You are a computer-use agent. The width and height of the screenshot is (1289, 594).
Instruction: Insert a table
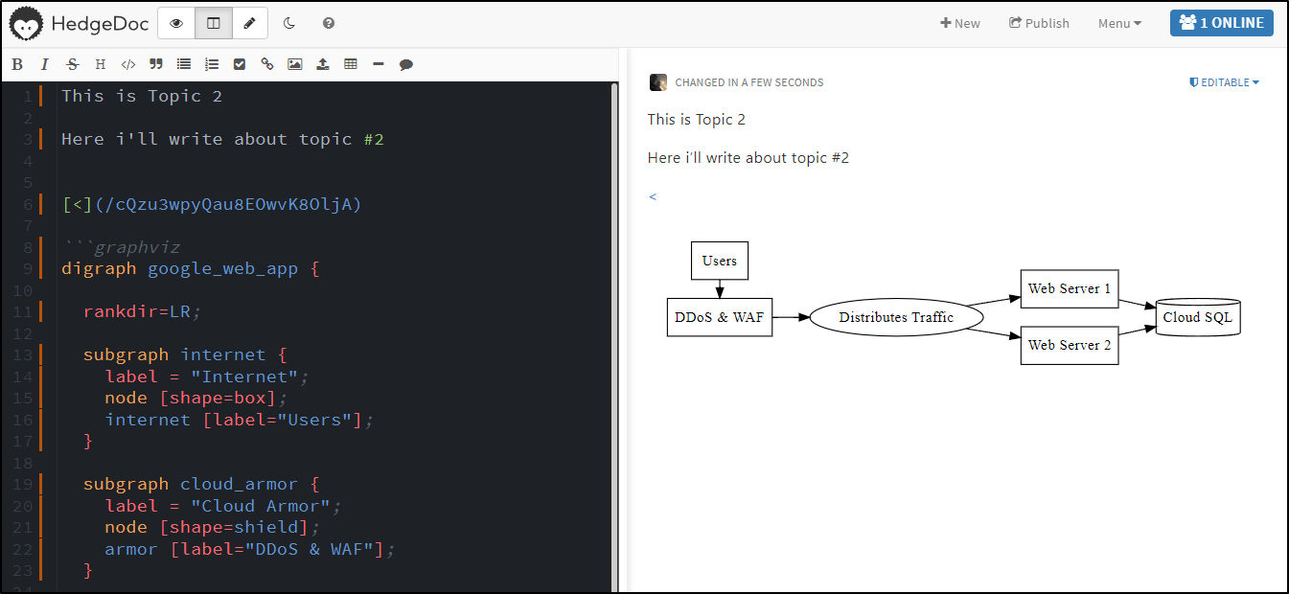click(351, 64)
